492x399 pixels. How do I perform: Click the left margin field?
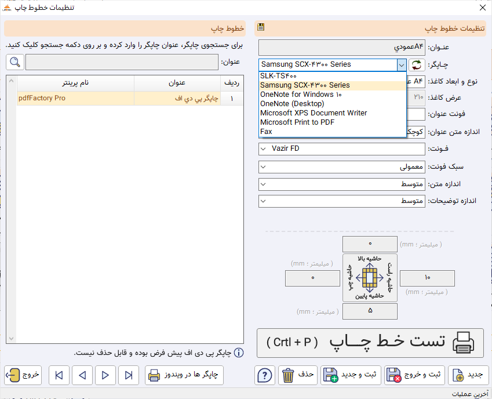tap(312, 278)
